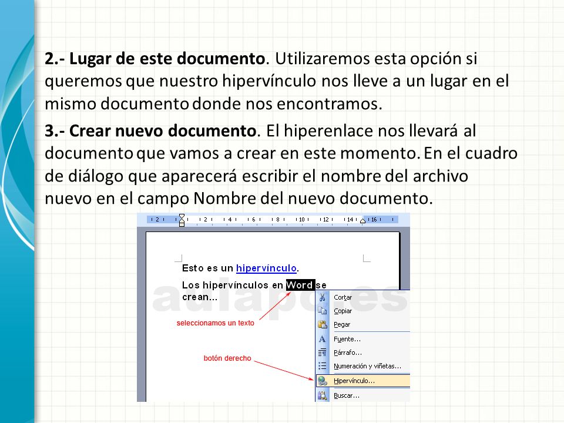
Task: Click the Copiar pages icon
Action: pos(323,311)
